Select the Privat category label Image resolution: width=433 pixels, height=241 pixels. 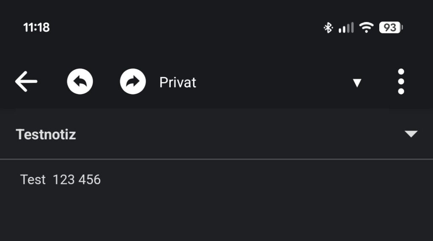tap(178, 82)
